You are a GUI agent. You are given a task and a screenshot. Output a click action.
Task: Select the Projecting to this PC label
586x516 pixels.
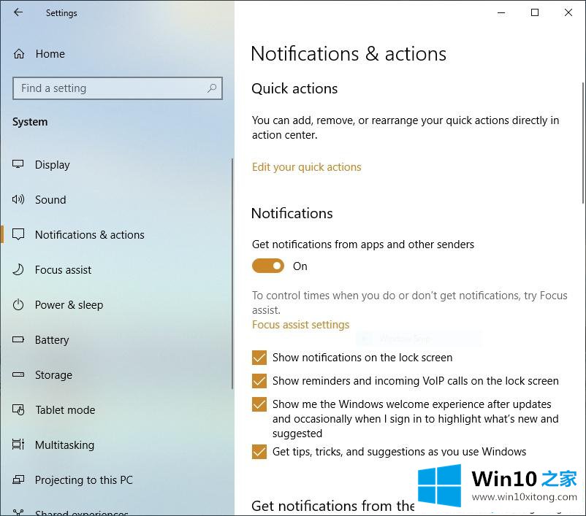(84, 480)
